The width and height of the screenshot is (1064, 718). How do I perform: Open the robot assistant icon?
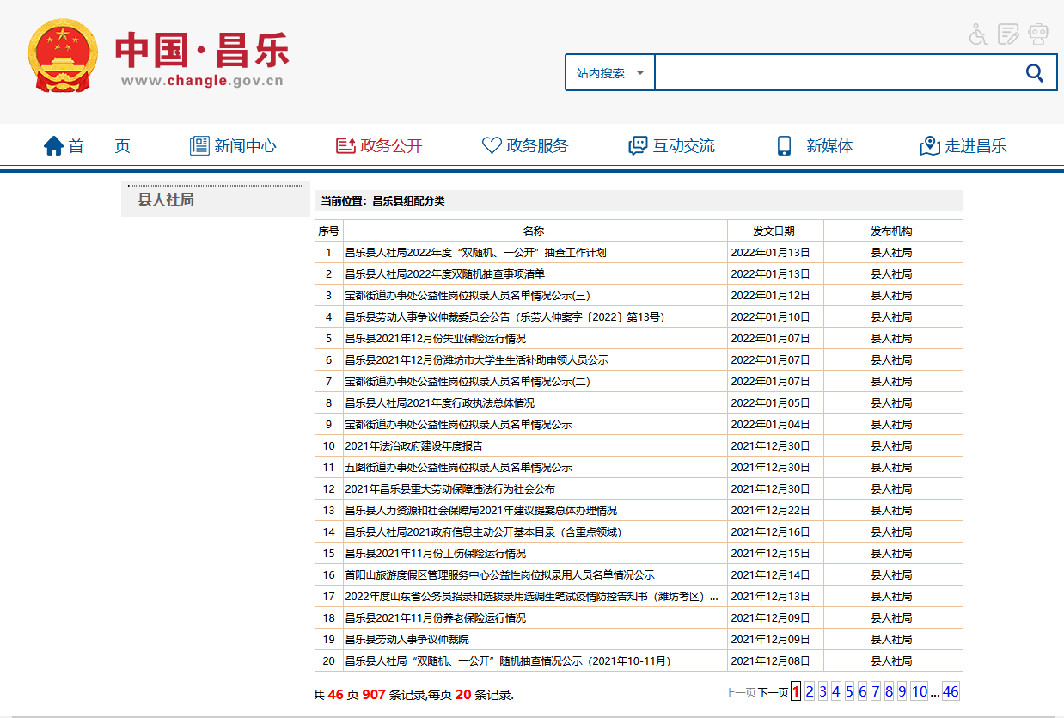tap(1039, 34)
